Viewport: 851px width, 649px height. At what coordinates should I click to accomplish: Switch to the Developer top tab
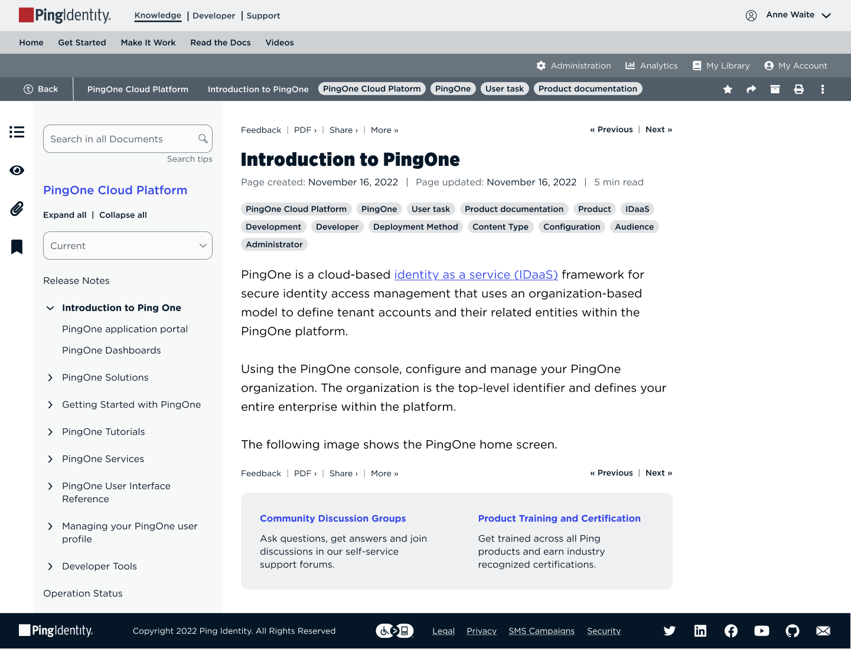pos(214,16)
